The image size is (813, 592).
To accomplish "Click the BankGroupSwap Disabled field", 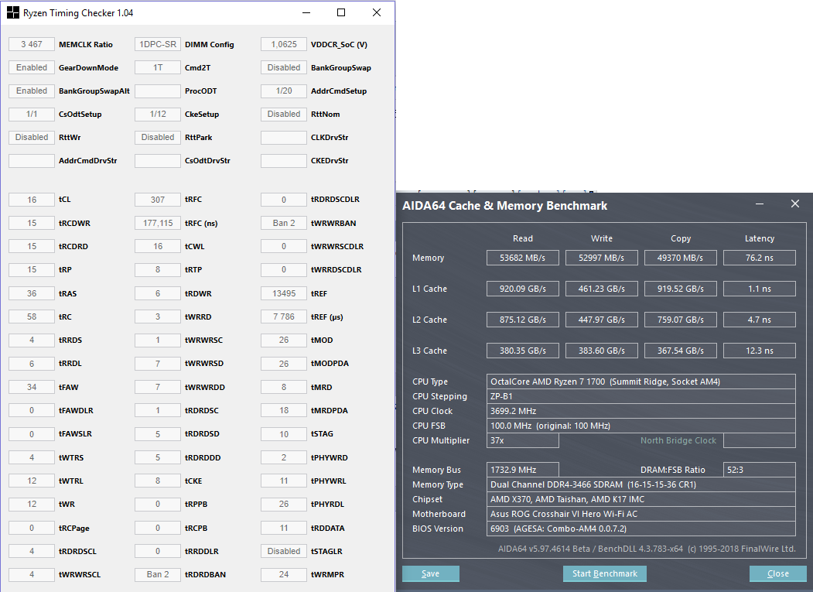I will [284, 67].
